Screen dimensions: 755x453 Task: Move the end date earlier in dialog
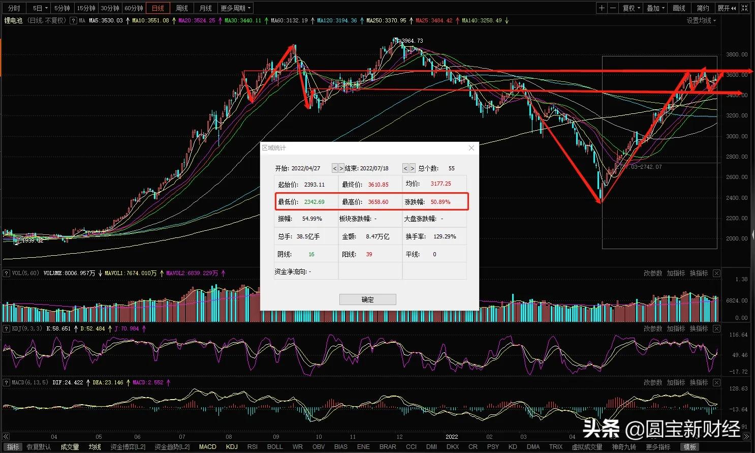(405, 168)
